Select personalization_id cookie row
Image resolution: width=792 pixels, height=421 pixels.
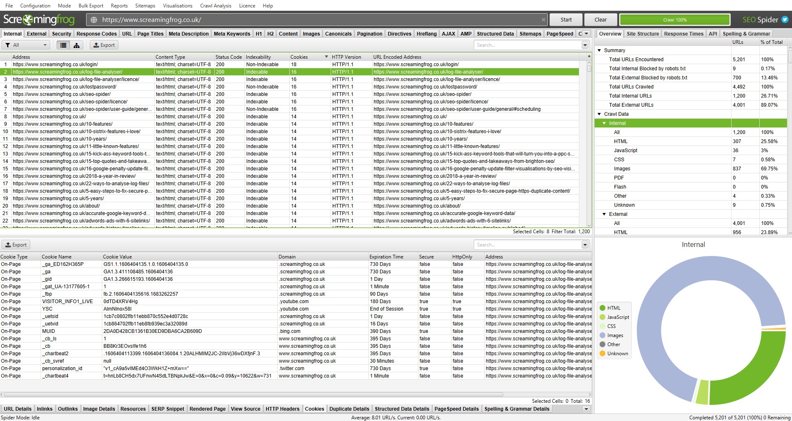pos(296,368)
